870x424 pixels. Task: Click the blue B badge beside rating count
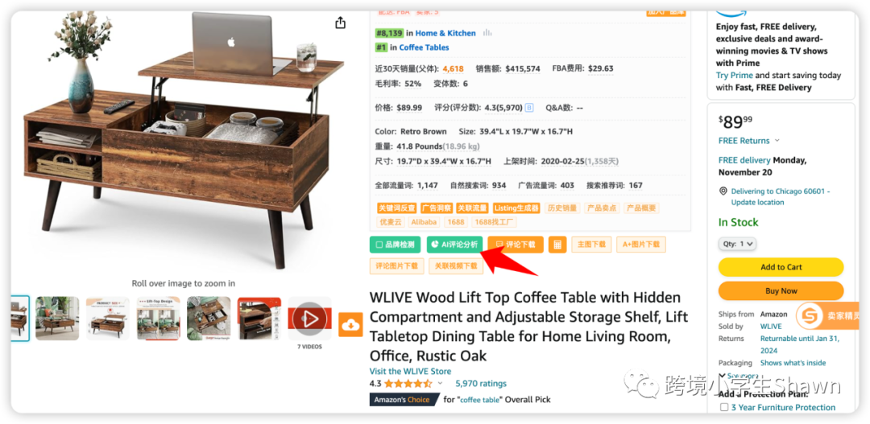528,108
